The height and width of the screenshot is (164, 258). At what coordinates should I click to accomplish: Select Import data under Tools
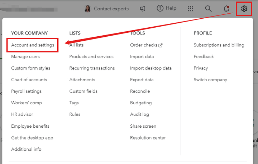tap(142, 56)
